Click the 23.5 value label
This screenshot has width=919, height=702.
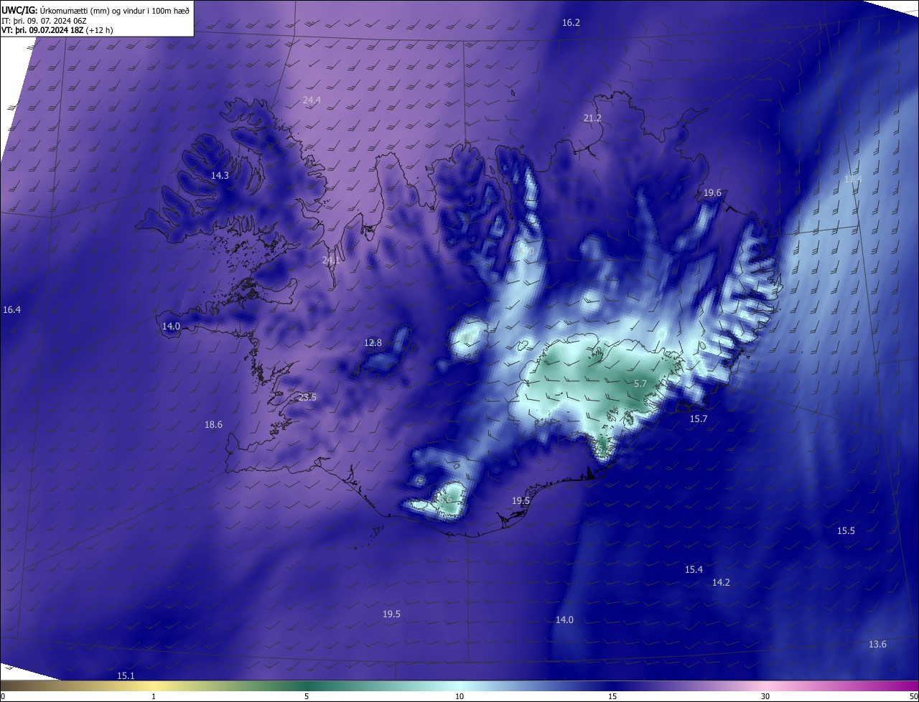tap(307, 397)
